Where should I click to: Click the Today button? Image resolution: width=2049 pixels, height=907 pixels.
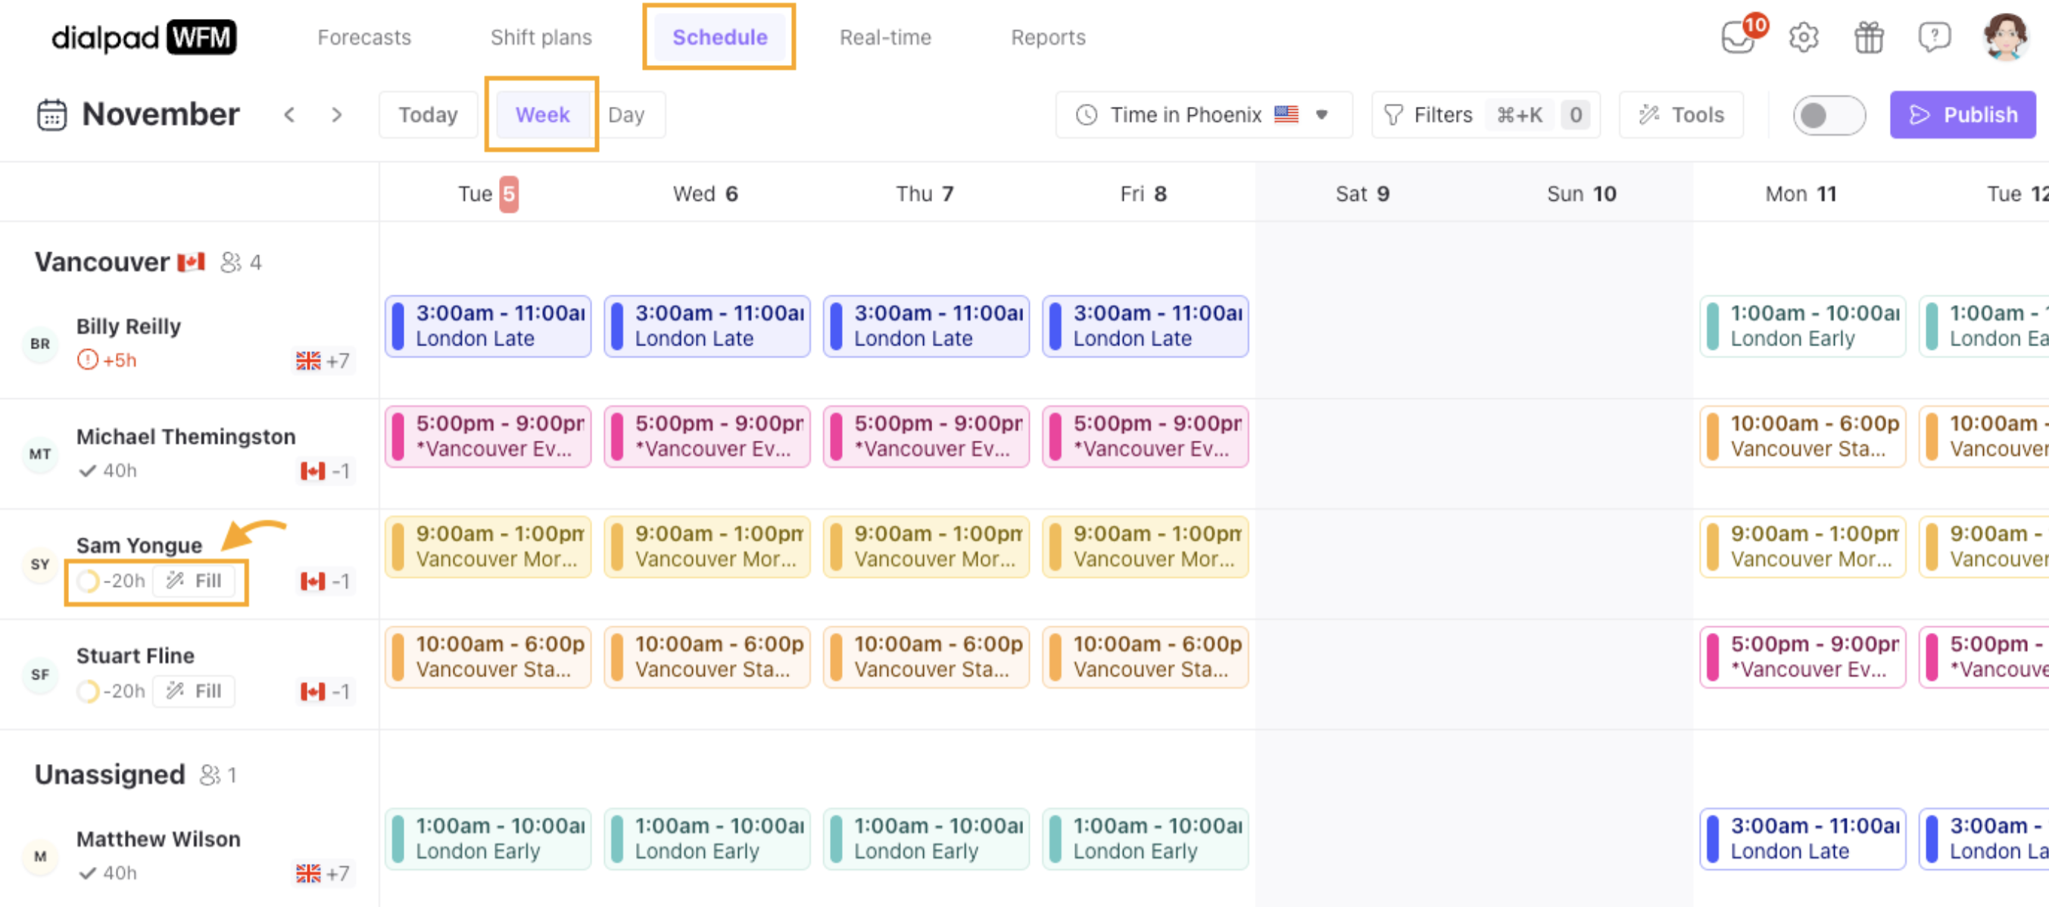428,114
